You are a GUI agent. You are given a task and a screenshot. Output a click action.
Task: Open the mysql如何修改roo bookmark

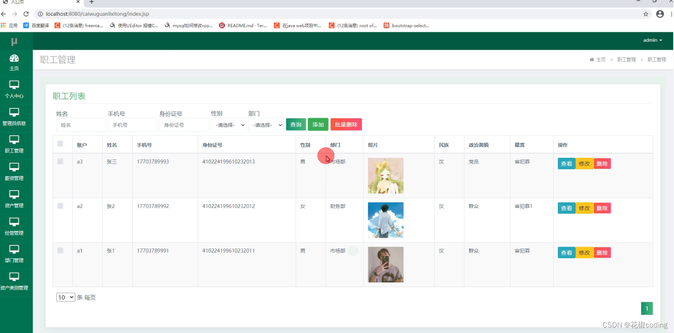[x=188, y=26]
